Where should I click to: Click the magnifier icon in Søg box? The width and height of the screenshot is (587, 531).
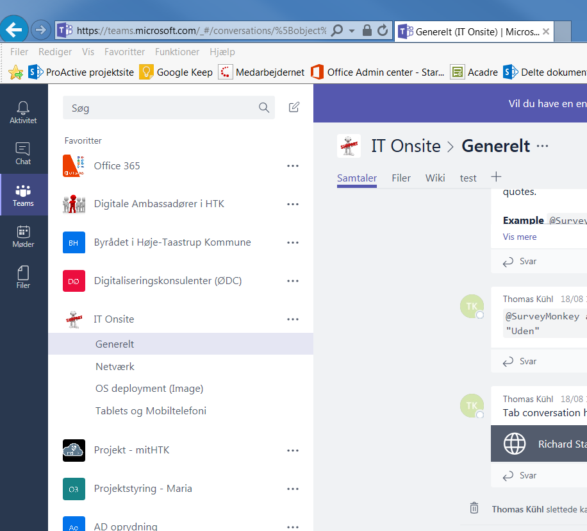(264, 108)
